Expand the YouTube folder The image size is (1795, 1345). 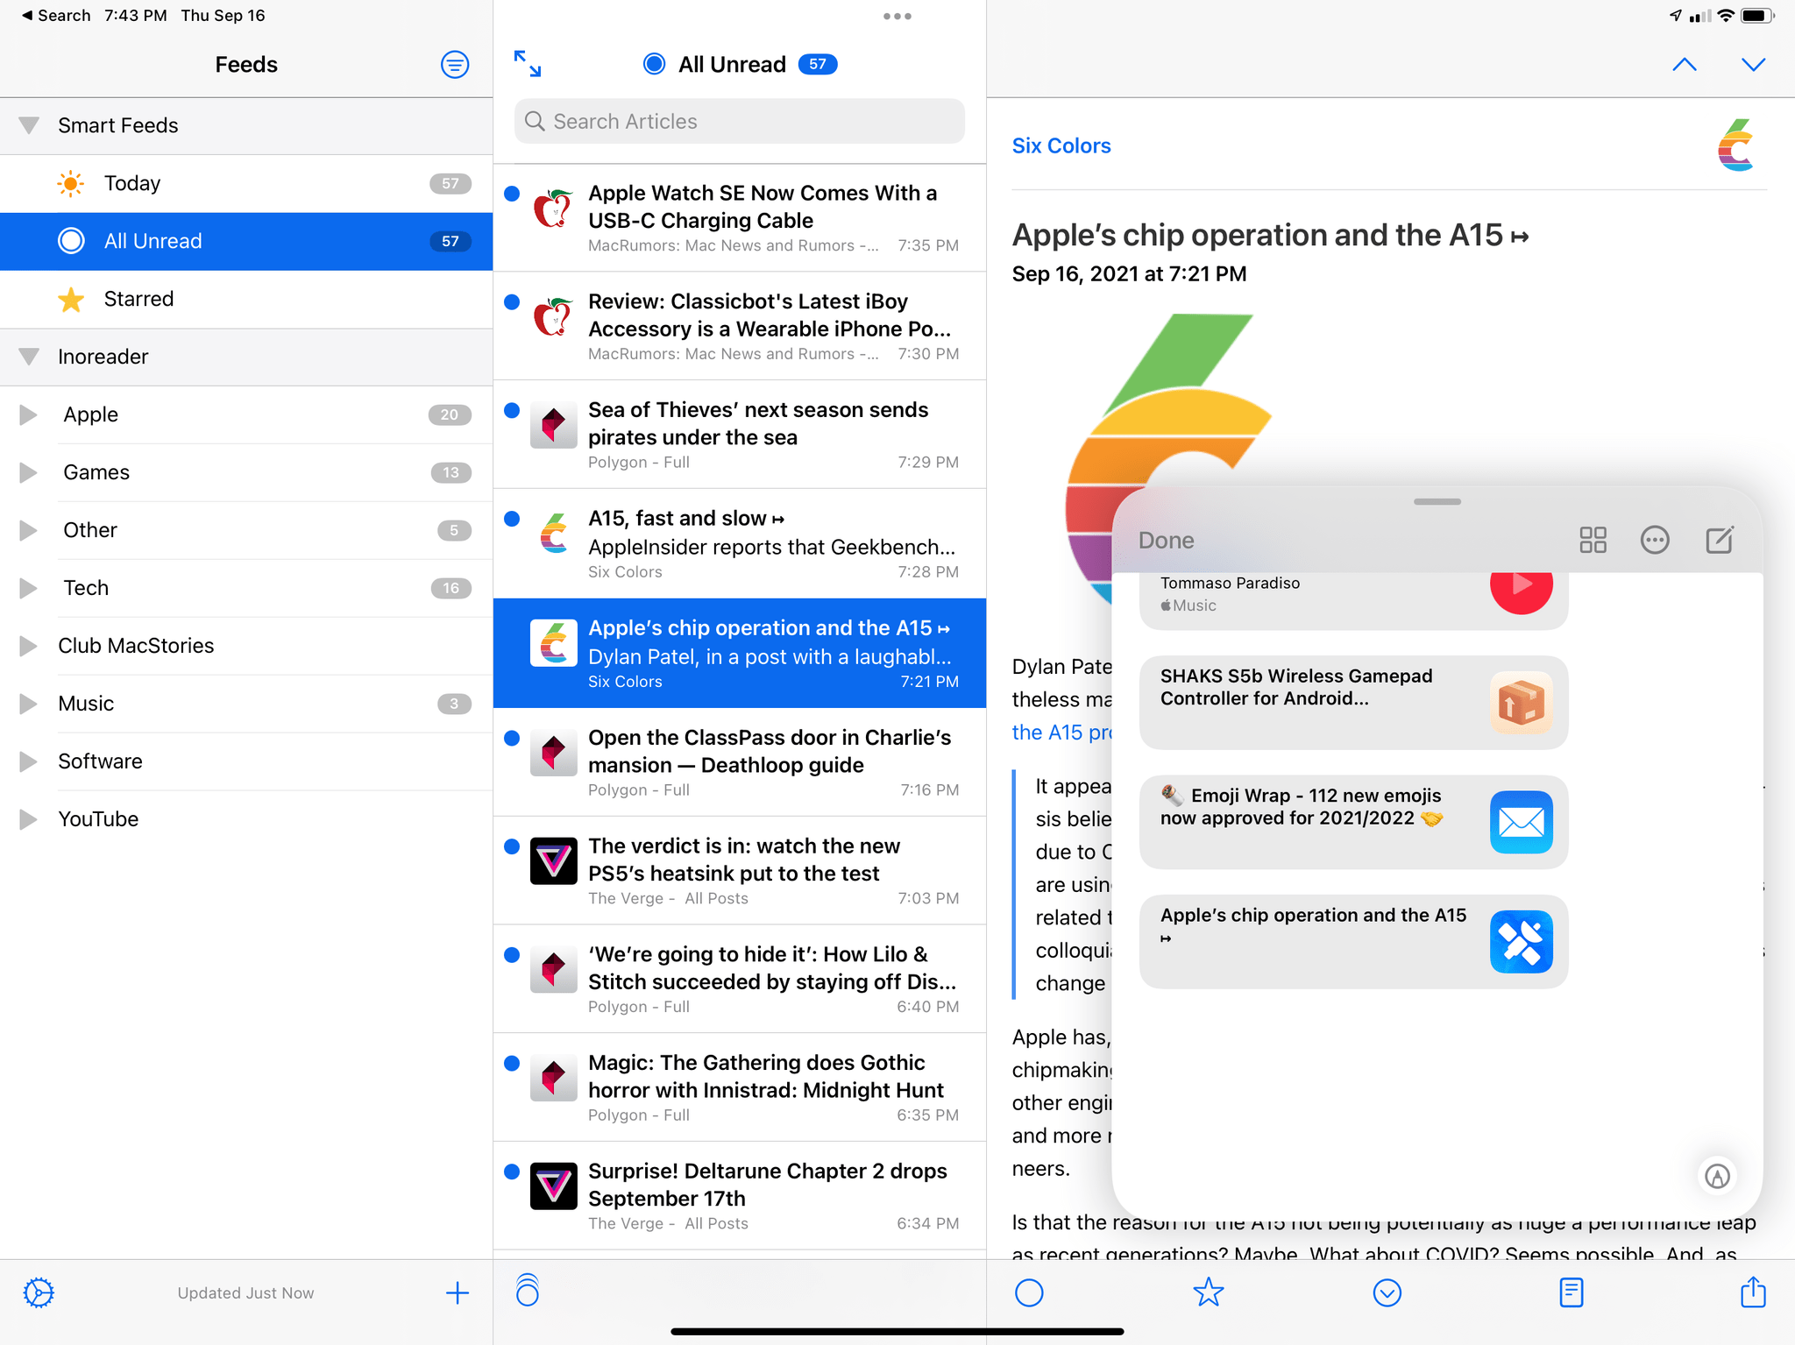[x=28, y=819]
